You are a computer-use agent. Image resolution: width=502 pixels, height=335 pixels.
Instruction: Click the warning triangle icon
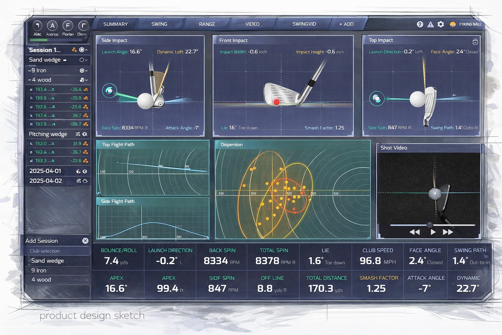430,24
